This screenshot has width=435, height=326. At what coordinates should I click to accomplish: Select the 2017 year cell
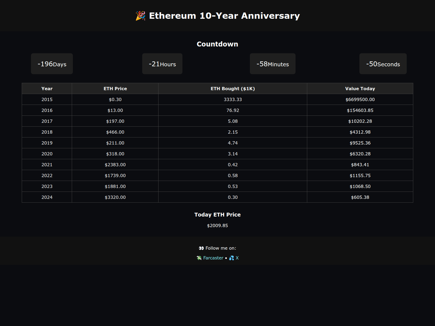47,121
